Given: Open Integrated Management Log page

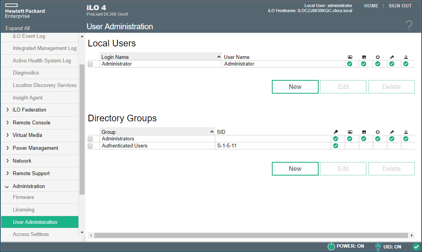Looking at the screenshot, I should [45, 48].
